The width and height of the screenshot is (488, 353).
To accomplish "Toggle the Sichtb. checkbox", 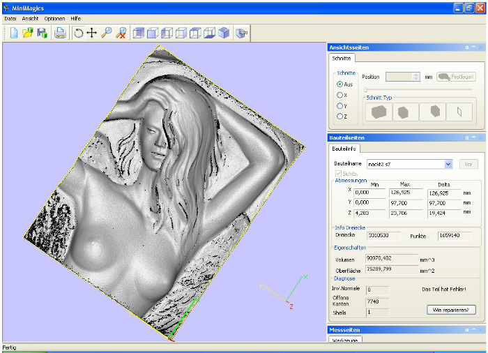I will 338,173.
